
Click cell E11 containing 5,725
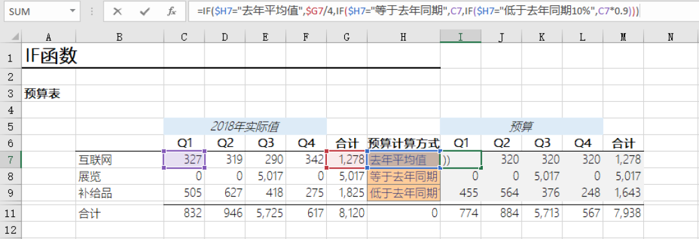point(265,213)
